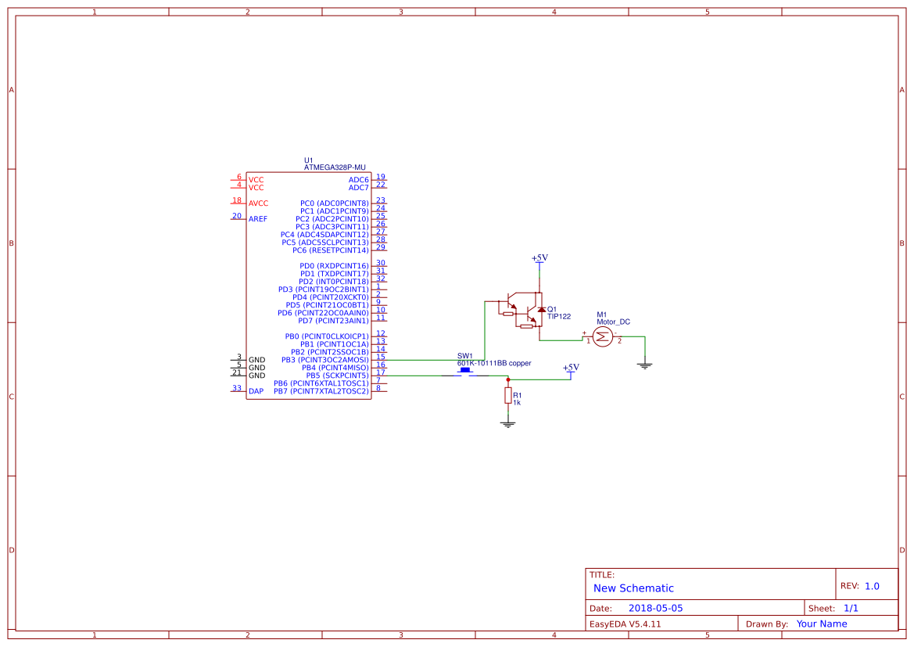Select the VCC pin 6 on the microcontroller
The width and height of the screenshot is (914, 647).
(256, 178)
